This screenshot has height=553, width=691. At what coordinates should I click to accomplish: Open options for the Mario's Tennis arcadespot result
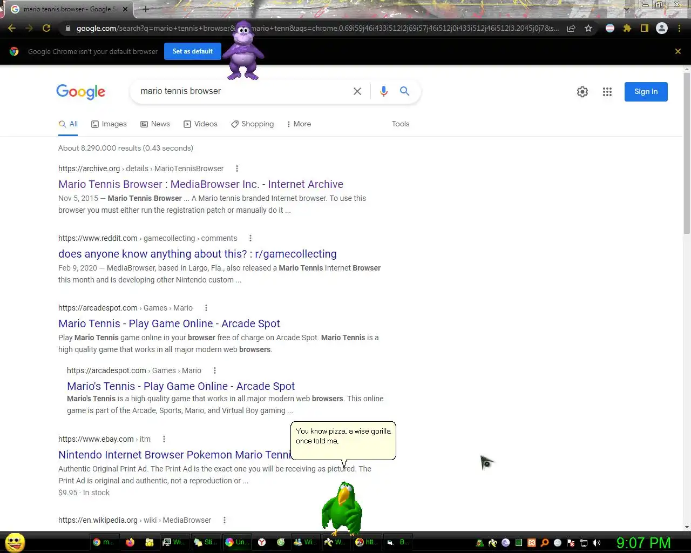click(215, 370)
